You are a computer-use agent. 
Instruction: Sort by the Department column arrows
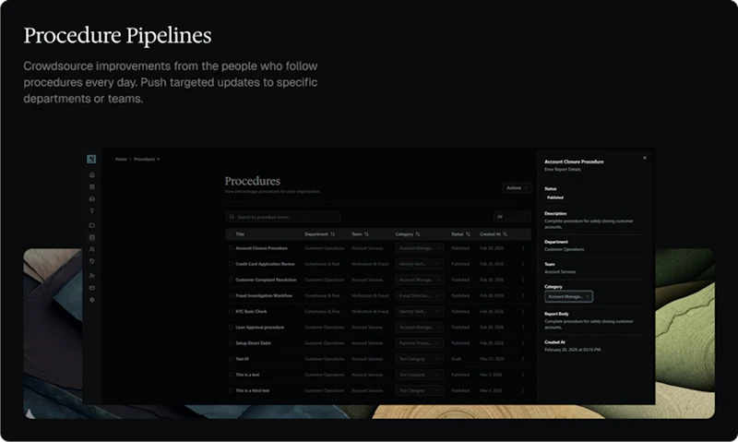pyautogui.click(x=333, y=234)
